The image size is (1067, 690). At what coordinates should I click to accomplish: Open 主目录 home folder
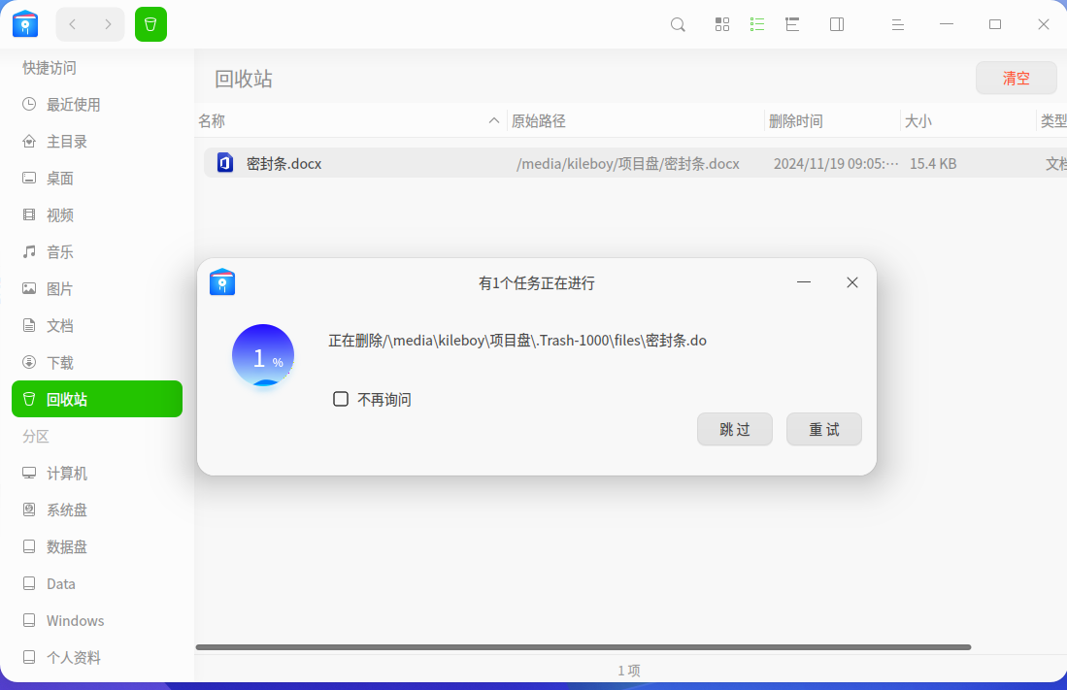(x=97, y=142)
